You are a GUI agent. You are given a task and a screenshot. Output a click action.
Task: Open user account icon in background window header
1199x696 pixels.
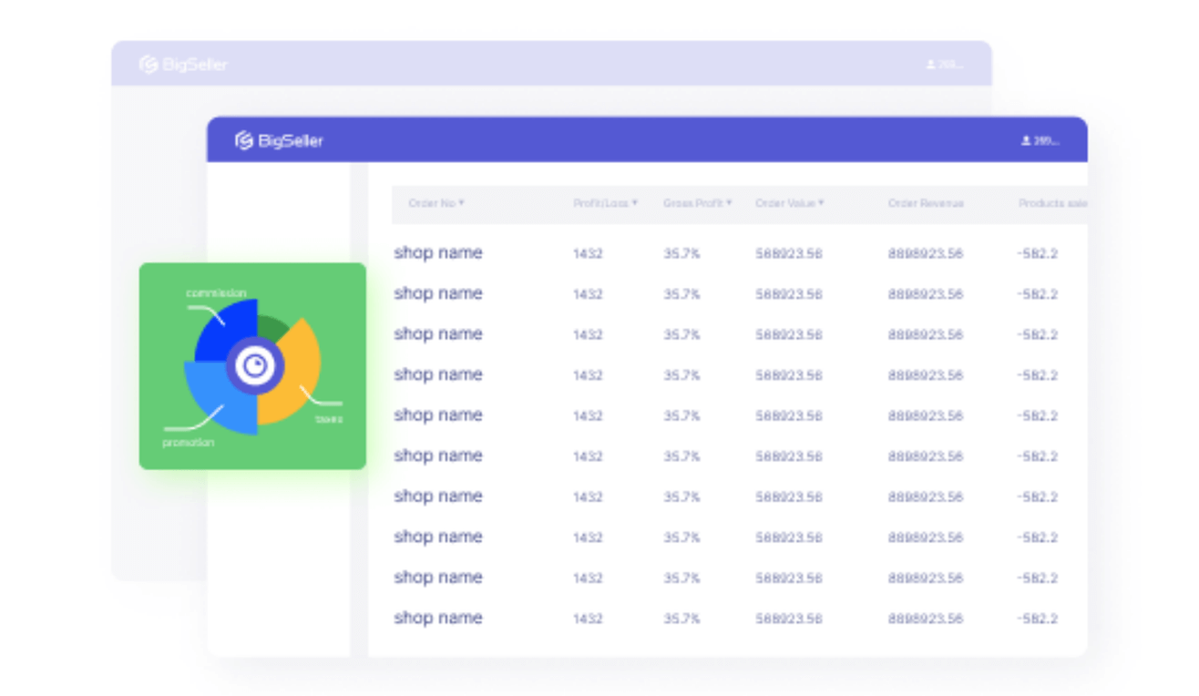(930, 65)
